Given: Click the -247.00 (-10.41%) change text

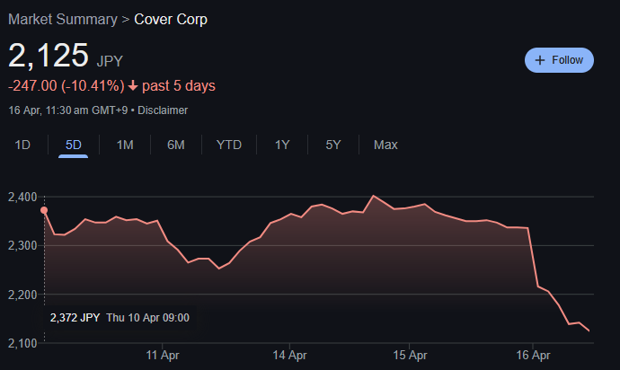Looking at the screenshot, I should coord(66,86).
